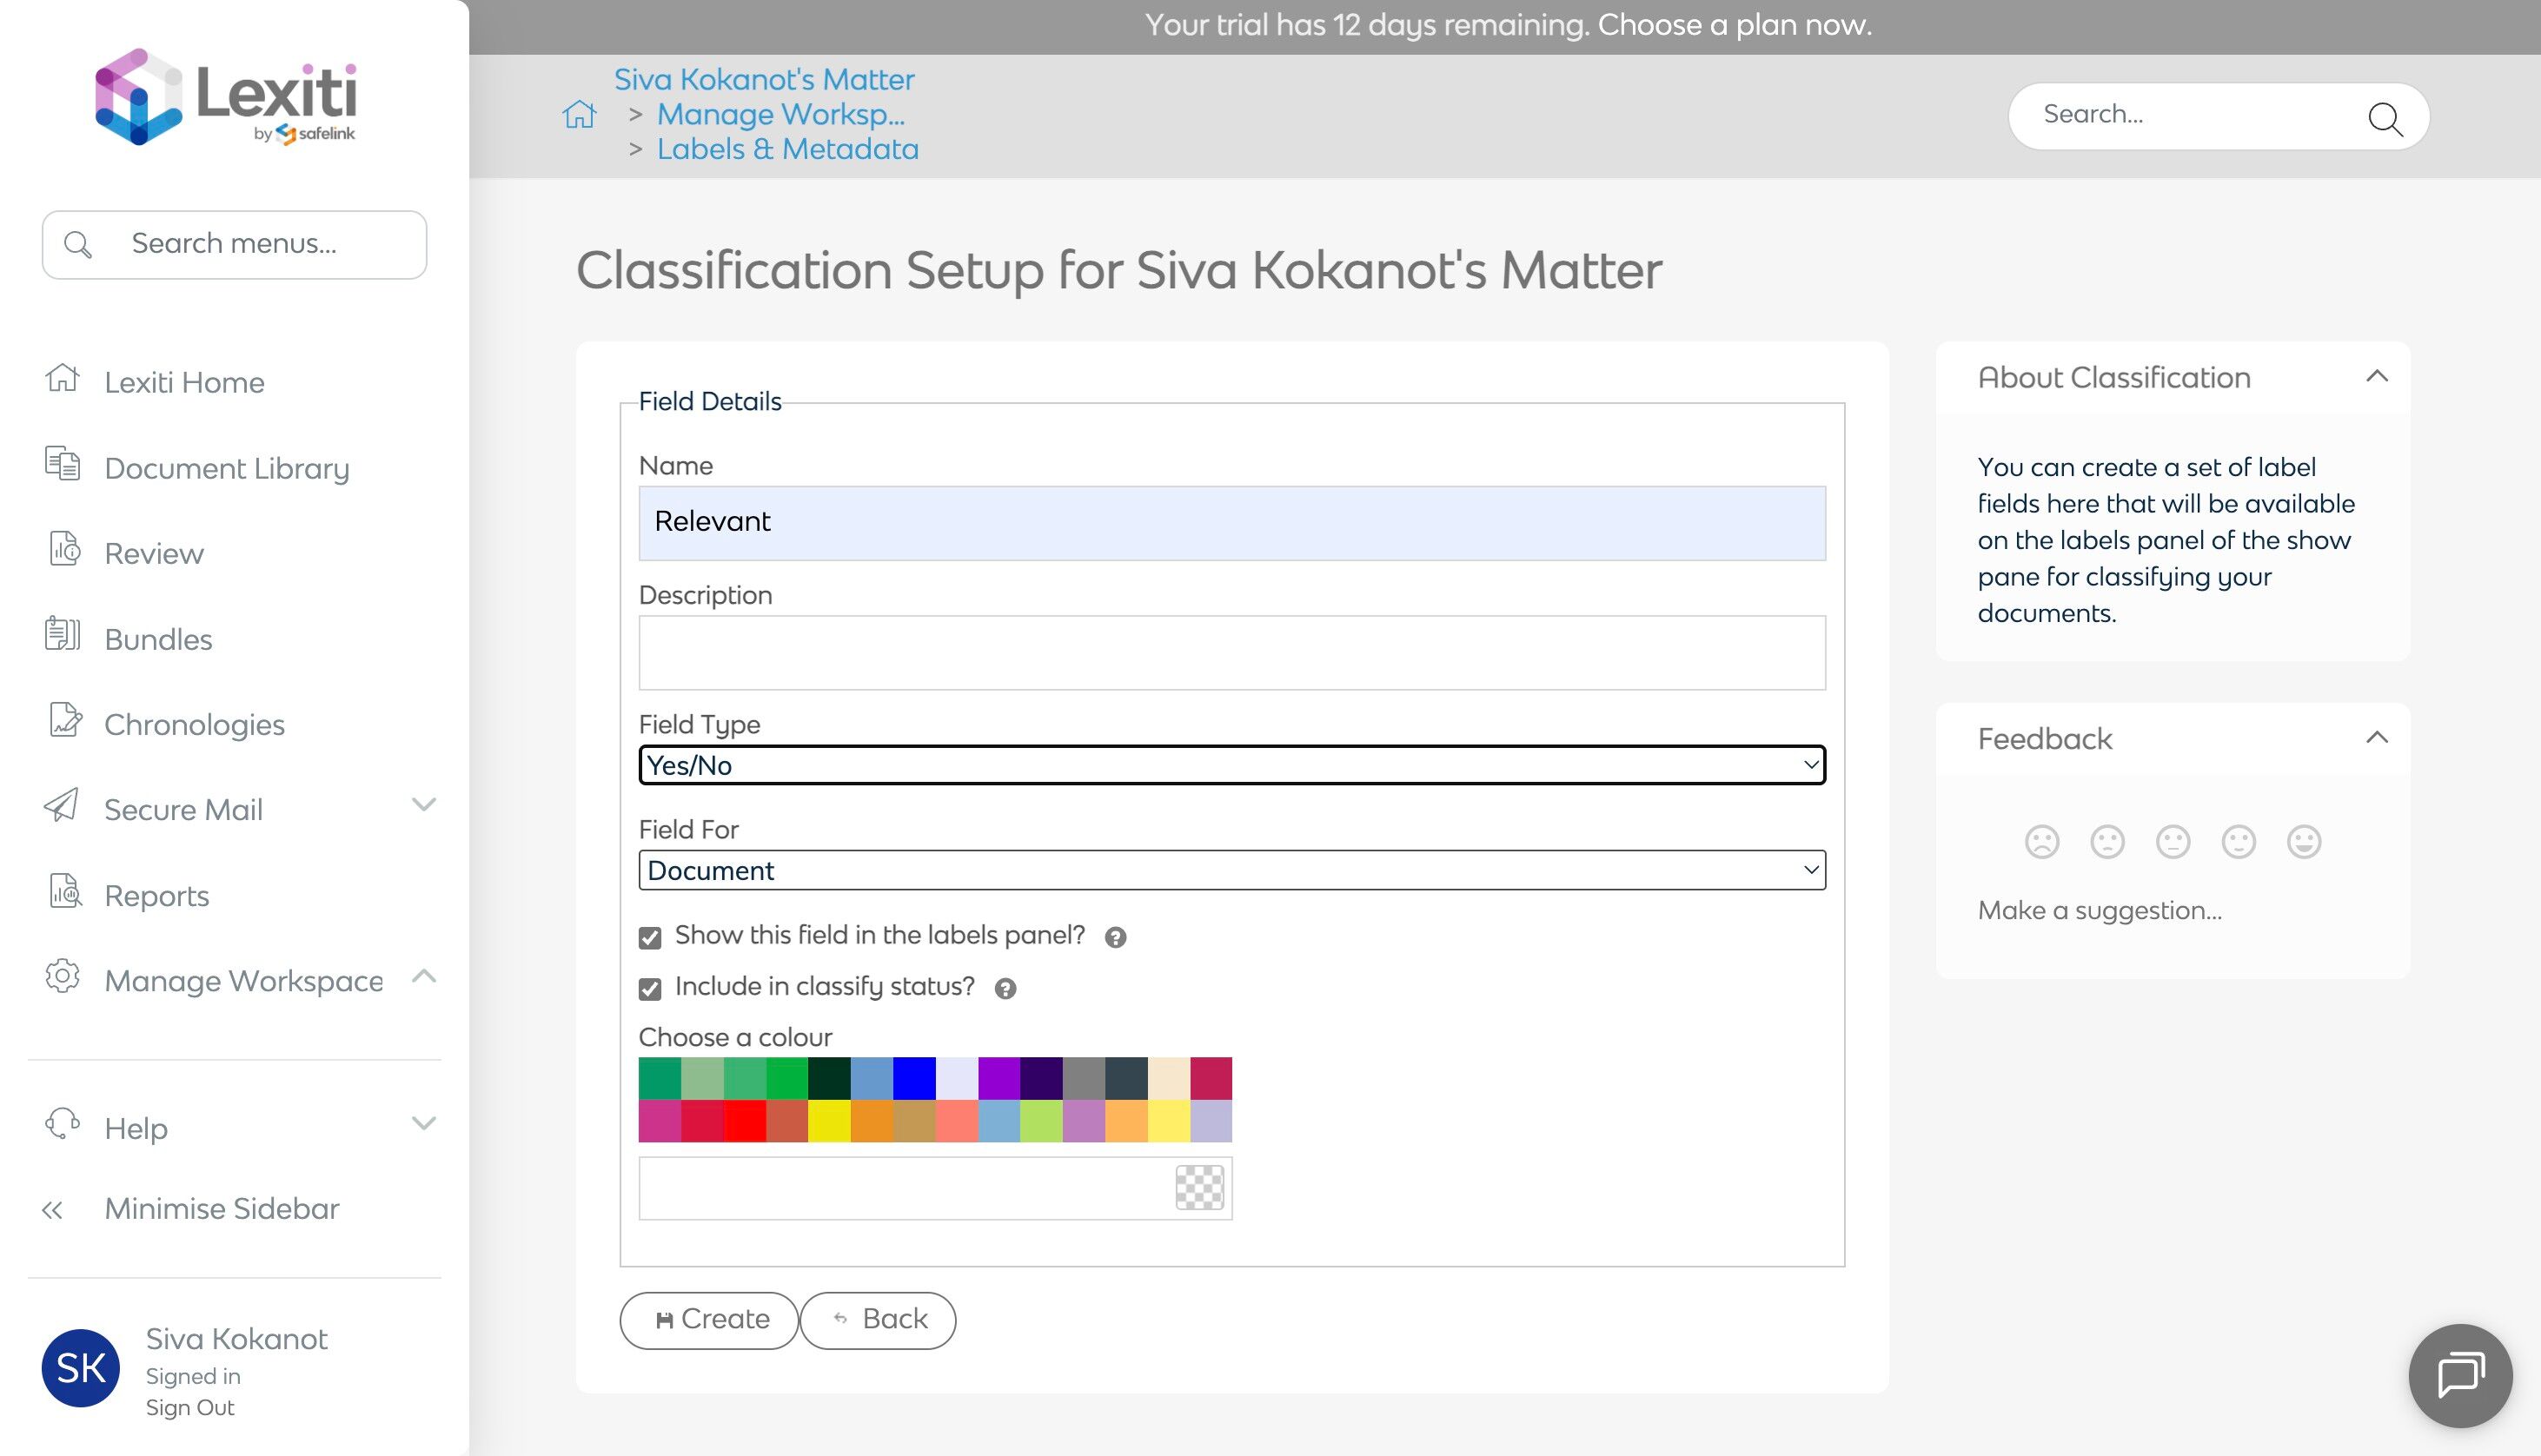Open the Field Type dropdown
The width and height of the screenshot is (2541, 1456).
(x=1231, y=765)
